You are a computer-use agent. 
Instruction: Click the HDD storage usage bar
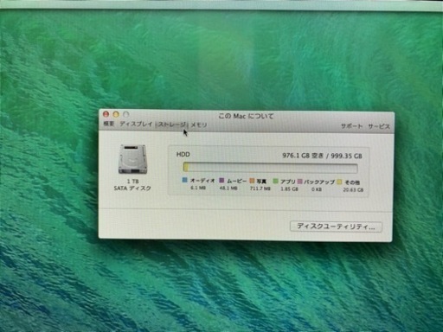coord(271,168)
